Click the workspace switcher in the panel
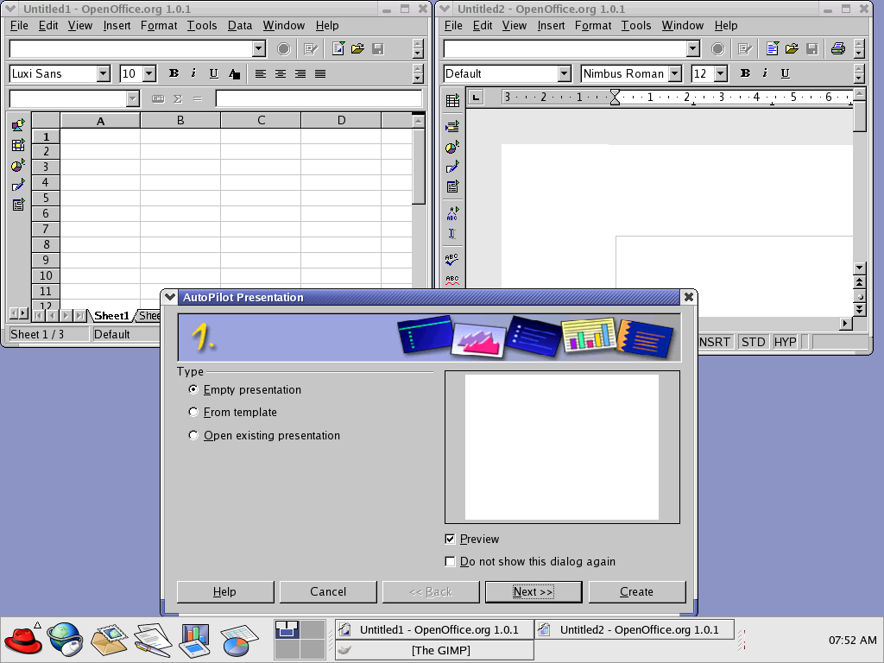 click(x=300, y=640)
